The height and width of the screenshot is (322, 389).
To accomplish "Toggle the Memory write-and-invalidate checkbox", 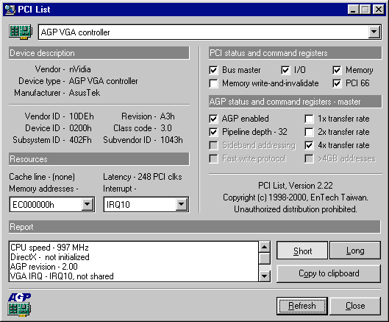I will 213,83.
